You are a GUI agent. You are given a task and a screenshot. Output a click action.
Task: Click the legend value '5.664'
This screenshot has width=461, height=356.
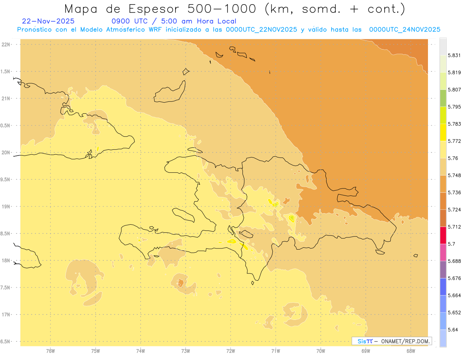(x=454, y=295)
